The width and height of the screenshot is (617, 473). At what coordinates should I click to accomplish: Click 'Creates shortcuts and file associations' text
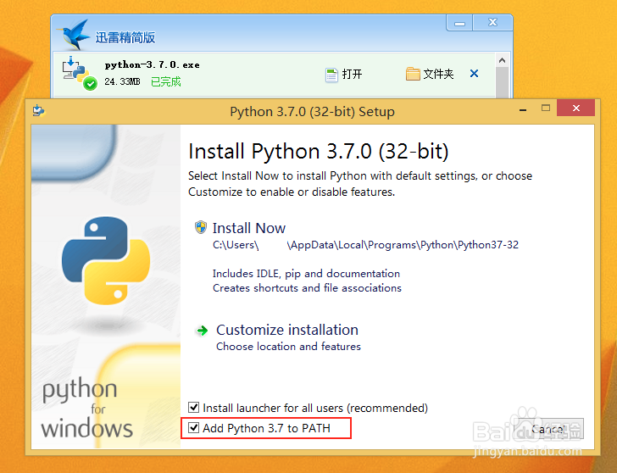307,288
